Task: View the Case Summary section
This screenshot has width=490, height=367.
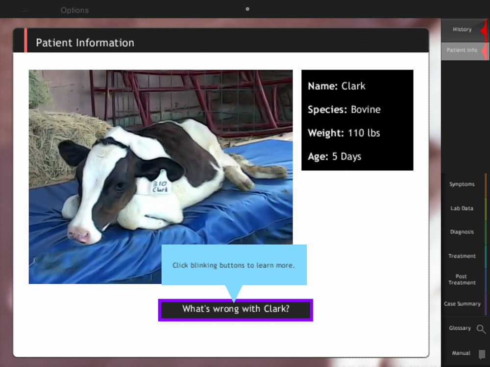Action: click(x=464, y=304)
